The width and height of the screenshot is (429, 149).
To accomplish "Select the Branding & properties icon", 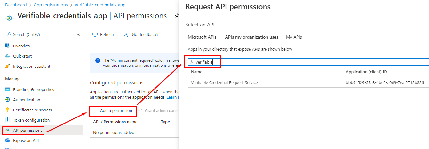I will 8,89.
